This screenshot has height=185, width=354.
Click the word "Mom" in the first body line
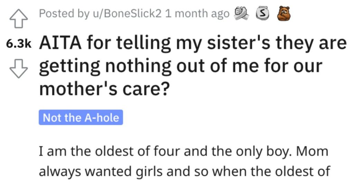312,151
